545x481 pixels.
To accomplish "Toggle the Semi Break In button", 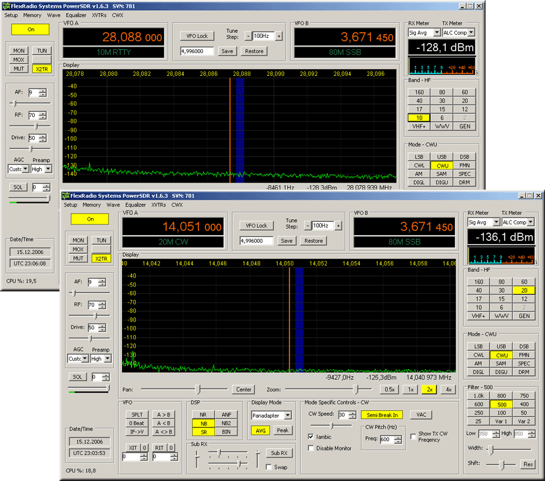I will (x=381, y=415).
